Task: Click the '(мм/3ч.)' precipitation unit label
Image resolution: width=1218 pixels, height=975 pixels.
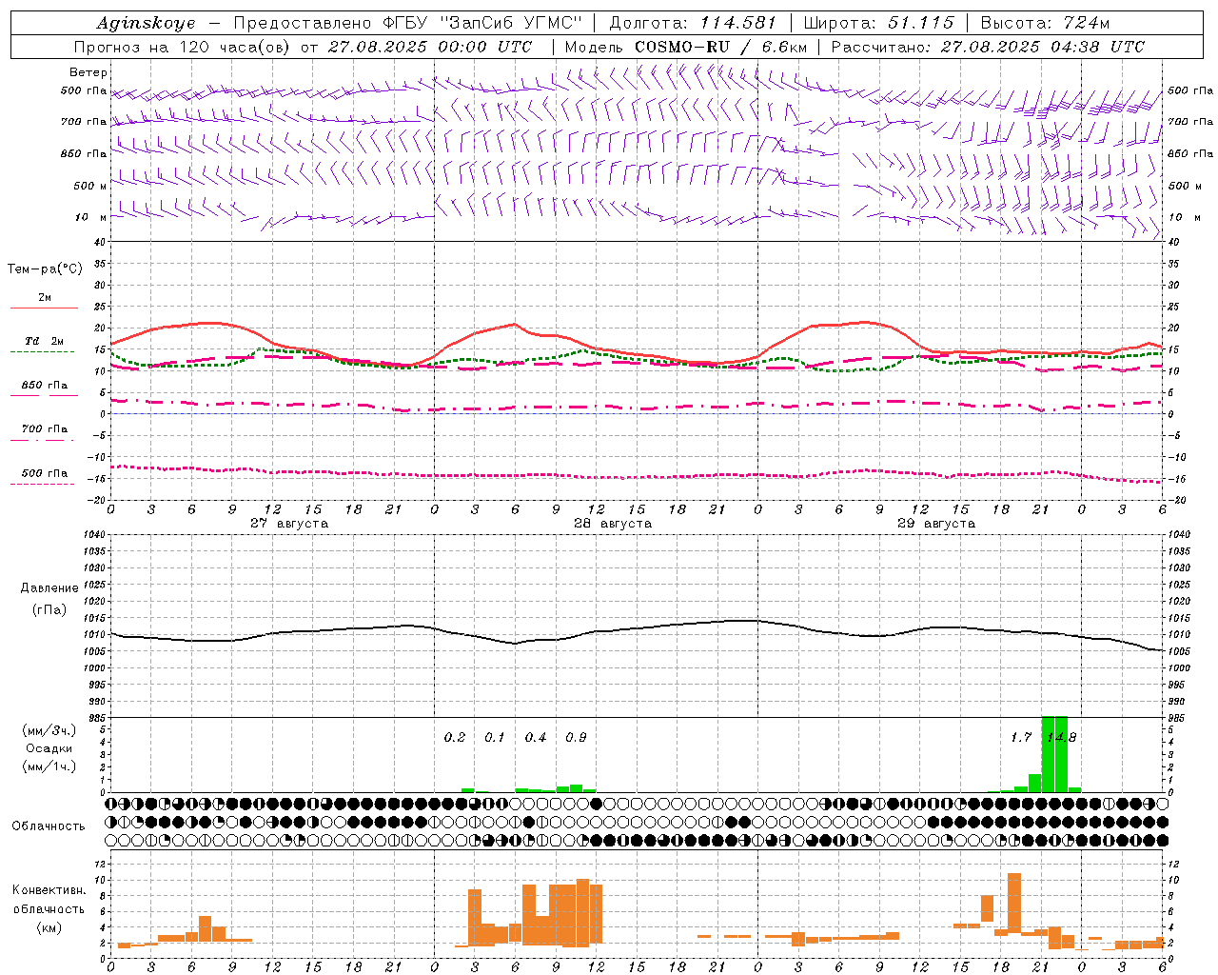Action: [49, 730]
